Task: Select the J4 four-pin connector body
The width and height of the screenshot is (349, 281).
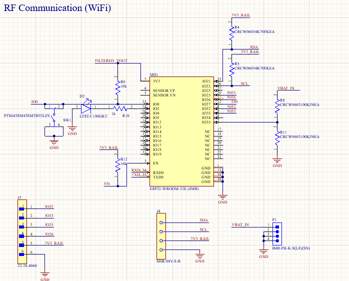Action: (161, 236)
